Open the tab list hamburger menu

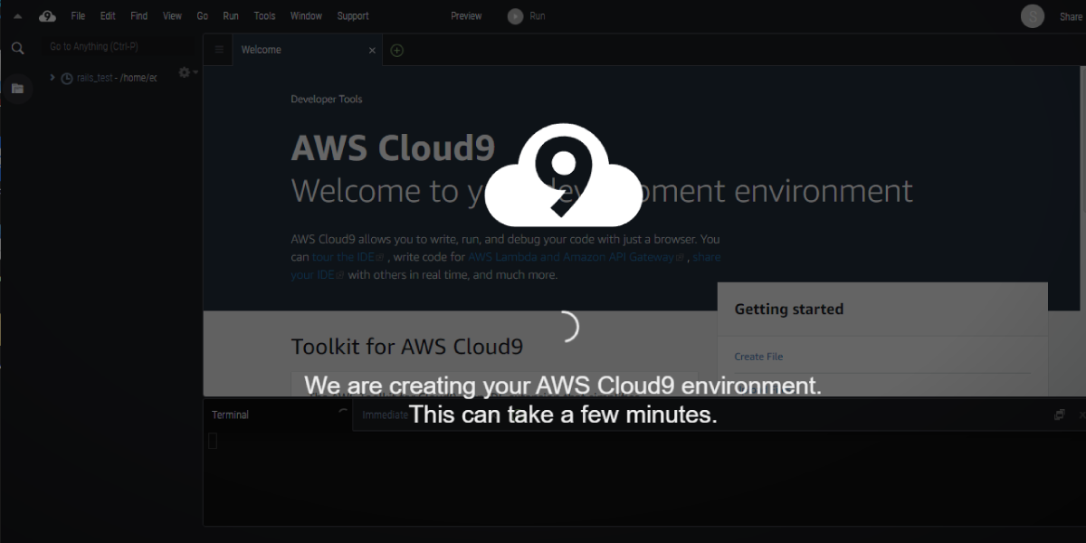click(218, 50)
